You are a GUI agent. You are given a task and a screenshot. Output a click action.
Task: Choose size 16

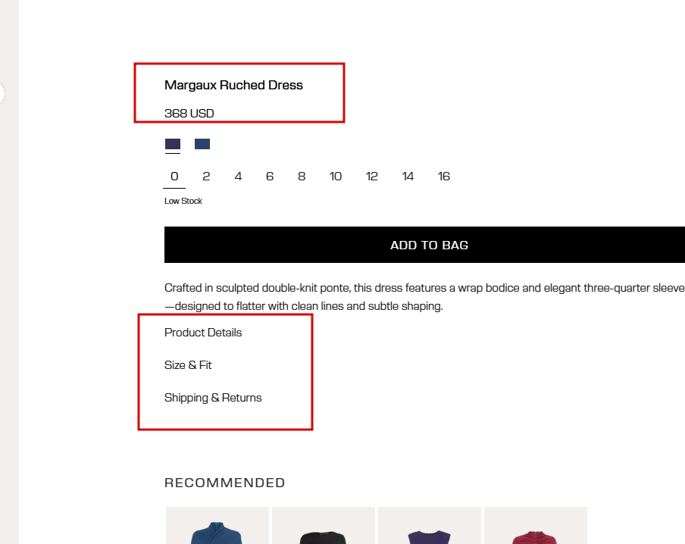[x=444, y=177]
